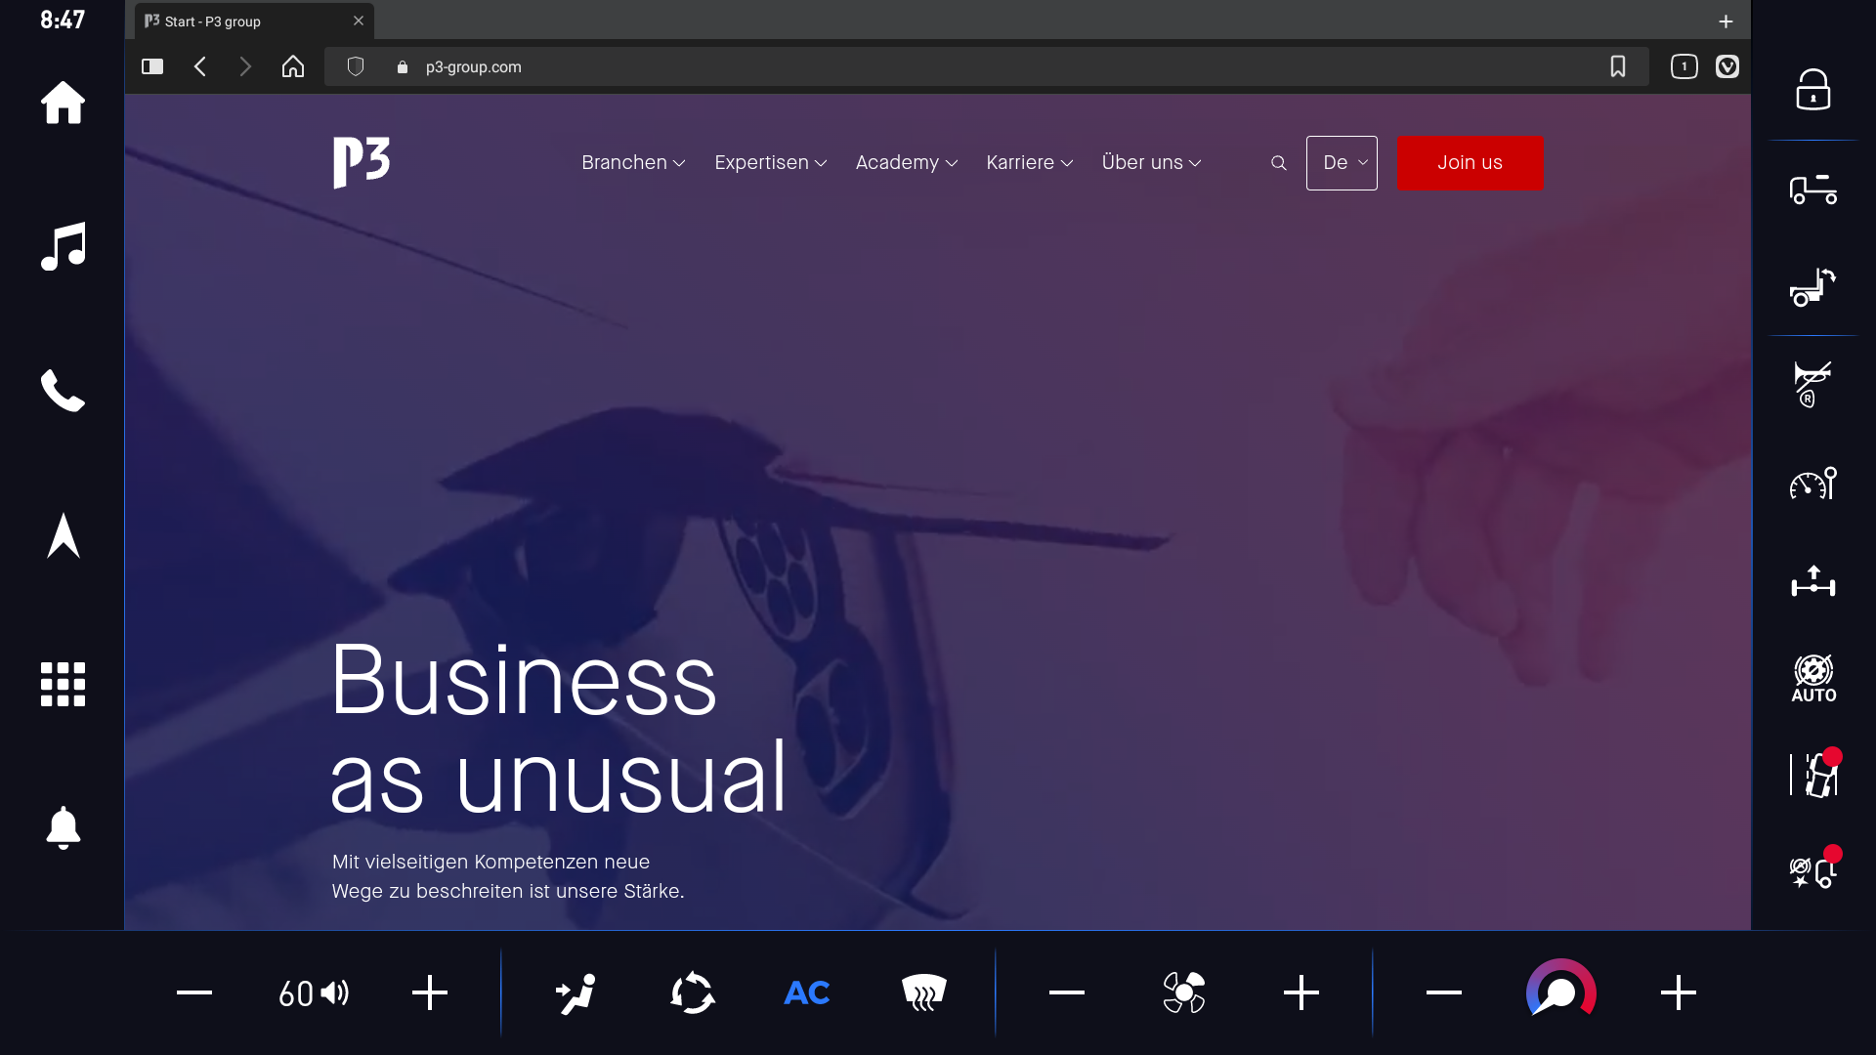Bookmark the current page
Viewport: 1876px width, 1055px height.
tap(1618, 66)
